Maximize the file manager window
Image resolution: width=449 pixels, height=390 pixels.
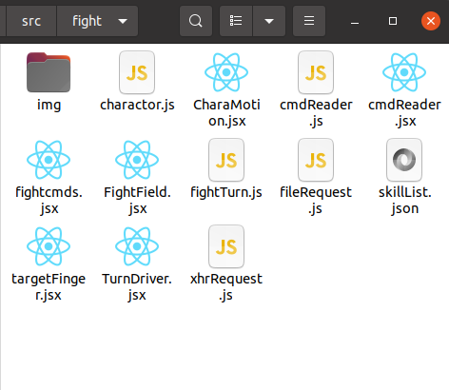pos(393,21)
